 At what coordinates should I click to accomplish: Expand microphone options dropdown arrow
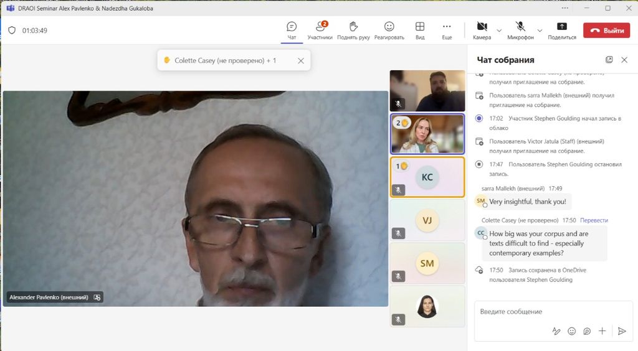click(540, 30)
